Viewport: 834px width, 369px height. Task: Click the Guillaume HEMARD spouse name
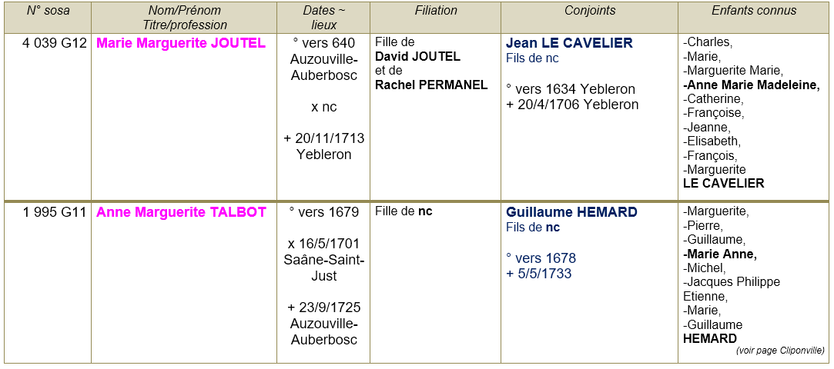(571, 212)
